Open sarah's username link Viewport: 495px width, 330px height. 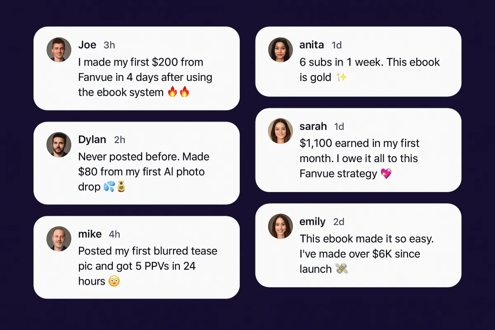click(x=313, y=126)
